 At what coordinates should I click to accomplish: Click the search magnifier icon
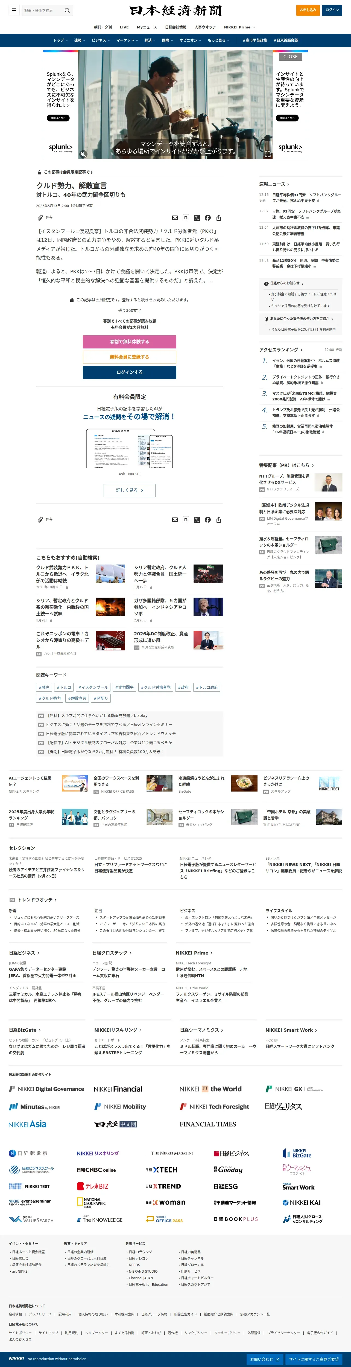coord(67,10)
